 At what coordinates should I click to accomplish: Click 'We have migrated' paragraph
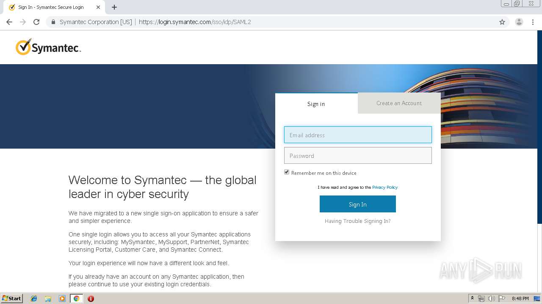click(x=163, y=217)
